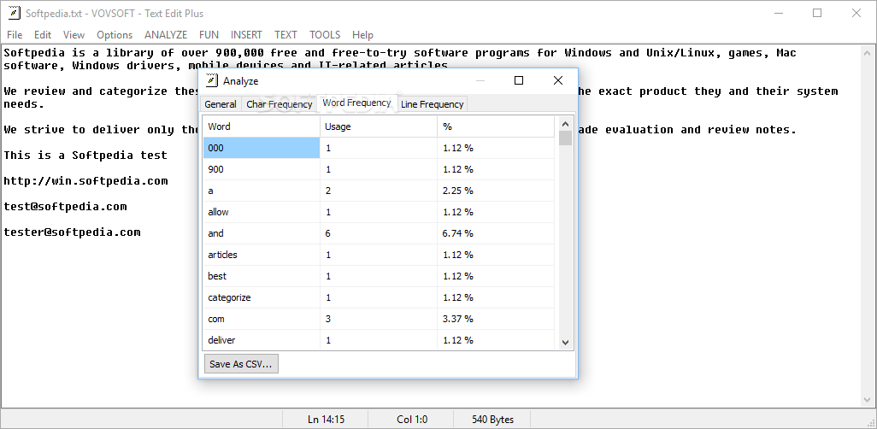Open the ANALYZE menu
This screenshot has width=877, height=429.
point(166,35)
